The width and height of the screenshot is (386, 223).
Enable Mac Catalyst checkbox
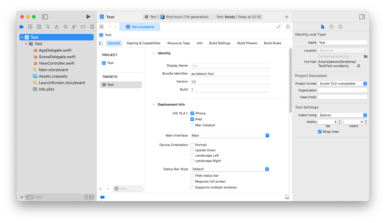click(192, 125)
